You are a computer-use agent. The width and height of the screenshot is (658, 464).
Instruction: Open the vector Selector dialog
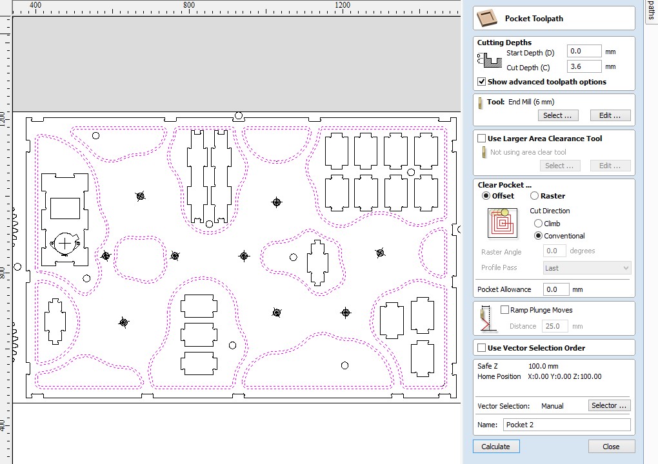coord(609,405)
